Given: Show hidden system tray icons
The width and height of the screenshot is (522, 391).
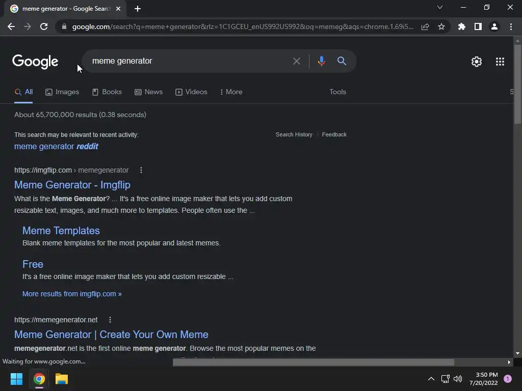Looking at the screenshot, I should (431, 379).
